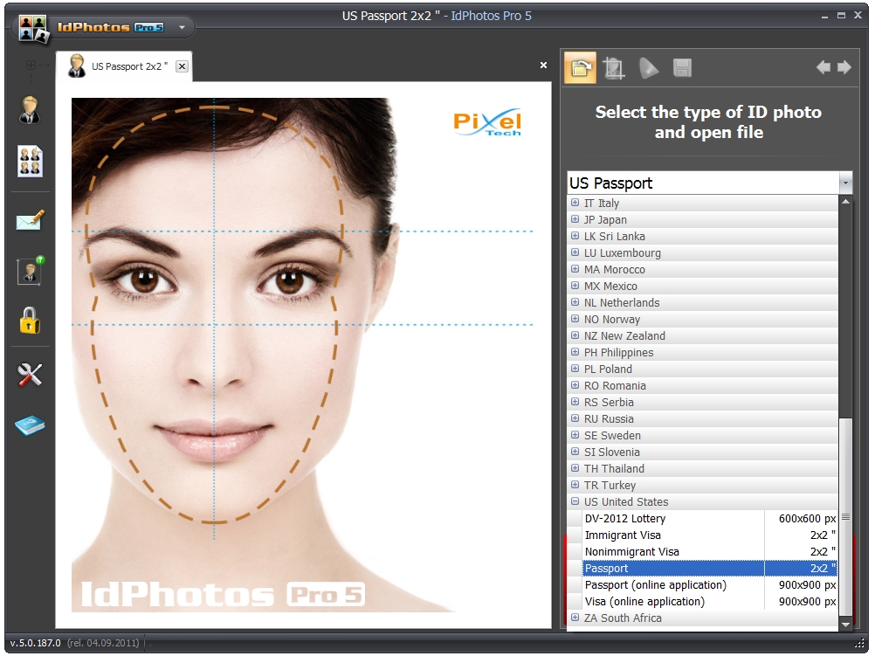Select the crop photo tool icon
Image resolution: width=875 pixels, height=656 pixels.
[614, 67]
